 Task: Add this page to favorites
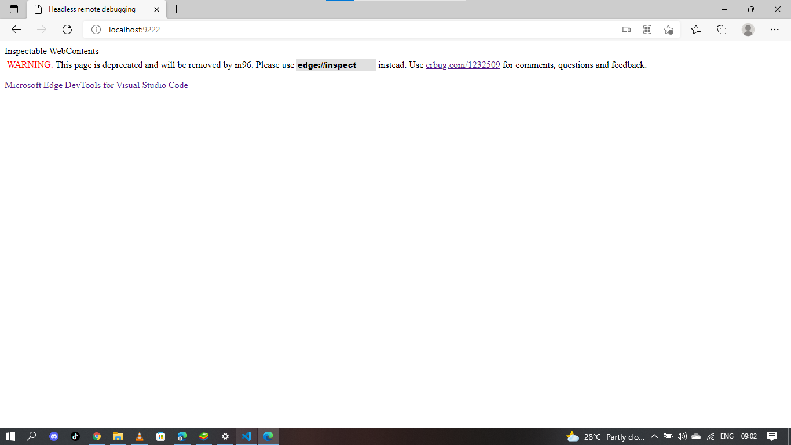point(668,30)
